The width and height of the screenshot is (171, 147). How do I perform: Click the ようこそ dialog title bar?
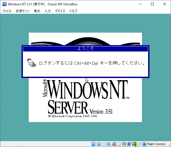click(x=85, y=49)
